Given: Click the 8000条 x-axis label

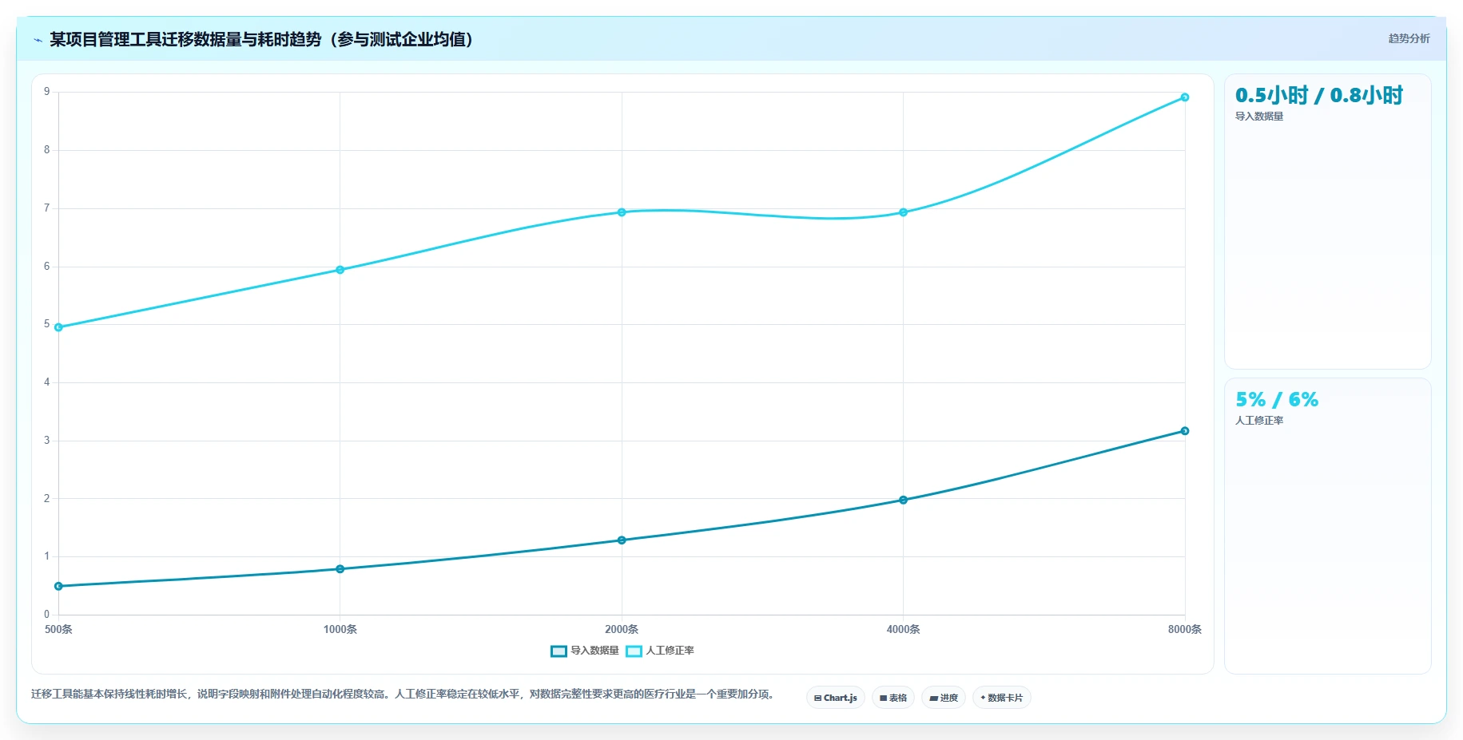Looking at the screenshot, I should (1185, 629).
